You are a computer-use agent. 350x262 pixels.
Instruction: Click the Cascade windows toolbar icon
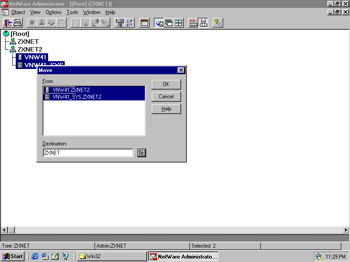tap(169, 23)
